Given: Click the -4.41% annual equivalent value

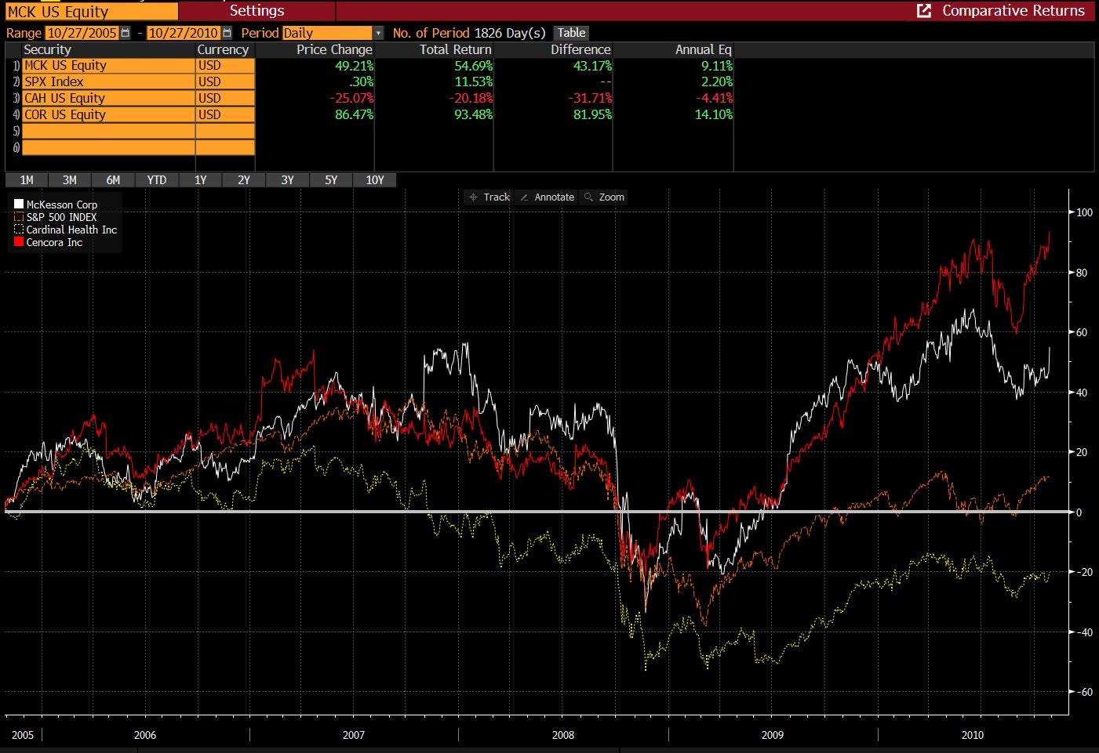Looking at the screenshot, I should [715, 98].
